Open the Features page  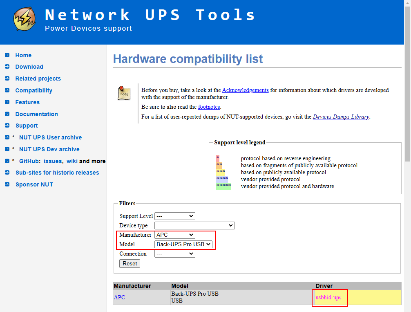pyautogui.click(x=27, y=102)
